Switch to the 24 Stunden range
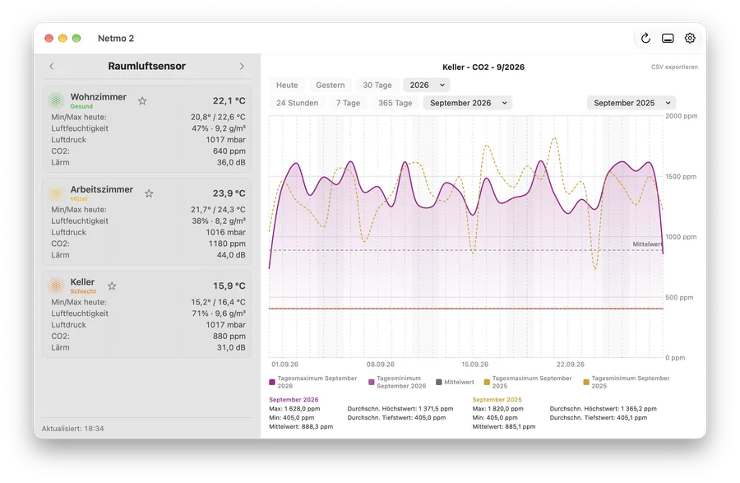Viewport: 740px width, 483px height. click(x=298, y=103)
